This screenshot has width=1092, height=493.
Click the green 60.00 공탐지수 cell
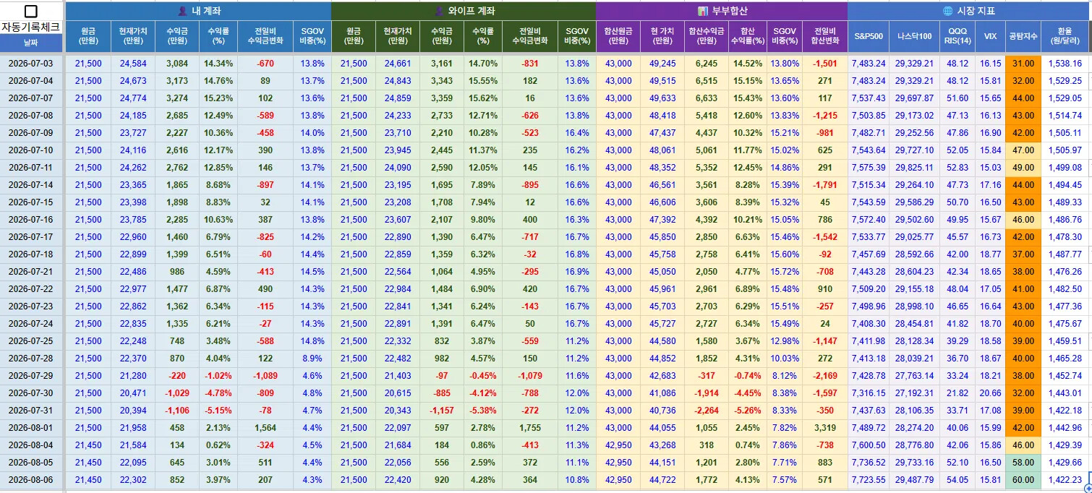tap(1023, 480)
